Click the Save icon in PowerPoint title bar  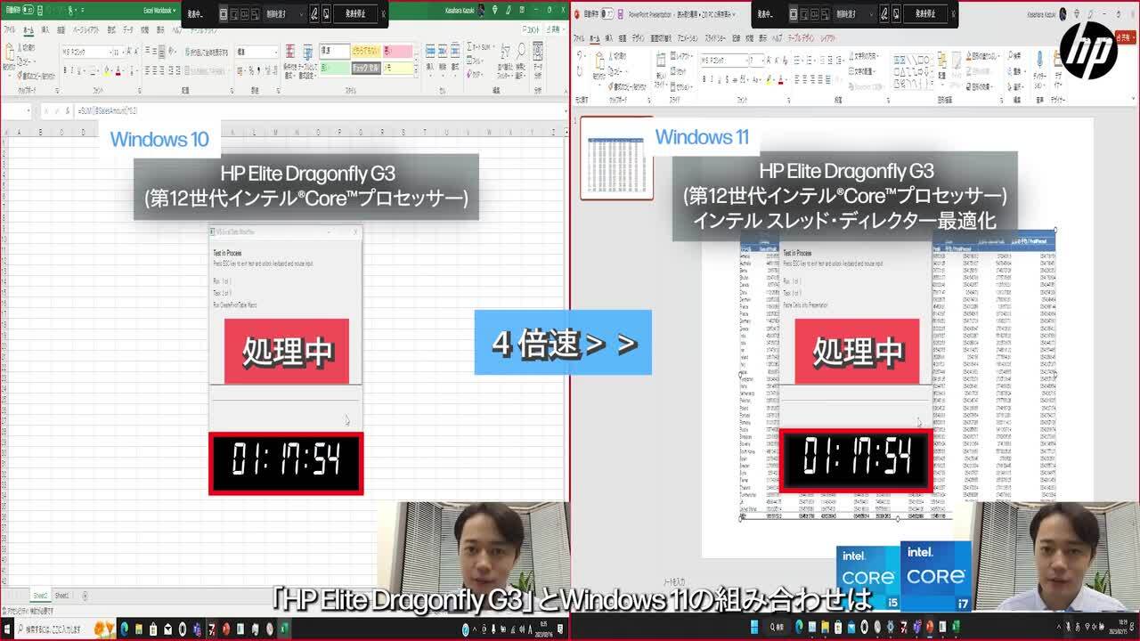[620, 13]
